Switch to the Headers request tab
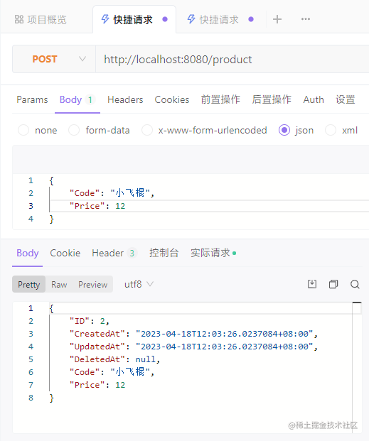The width and height of the screenshot is (369, 441). pos(125,99)
